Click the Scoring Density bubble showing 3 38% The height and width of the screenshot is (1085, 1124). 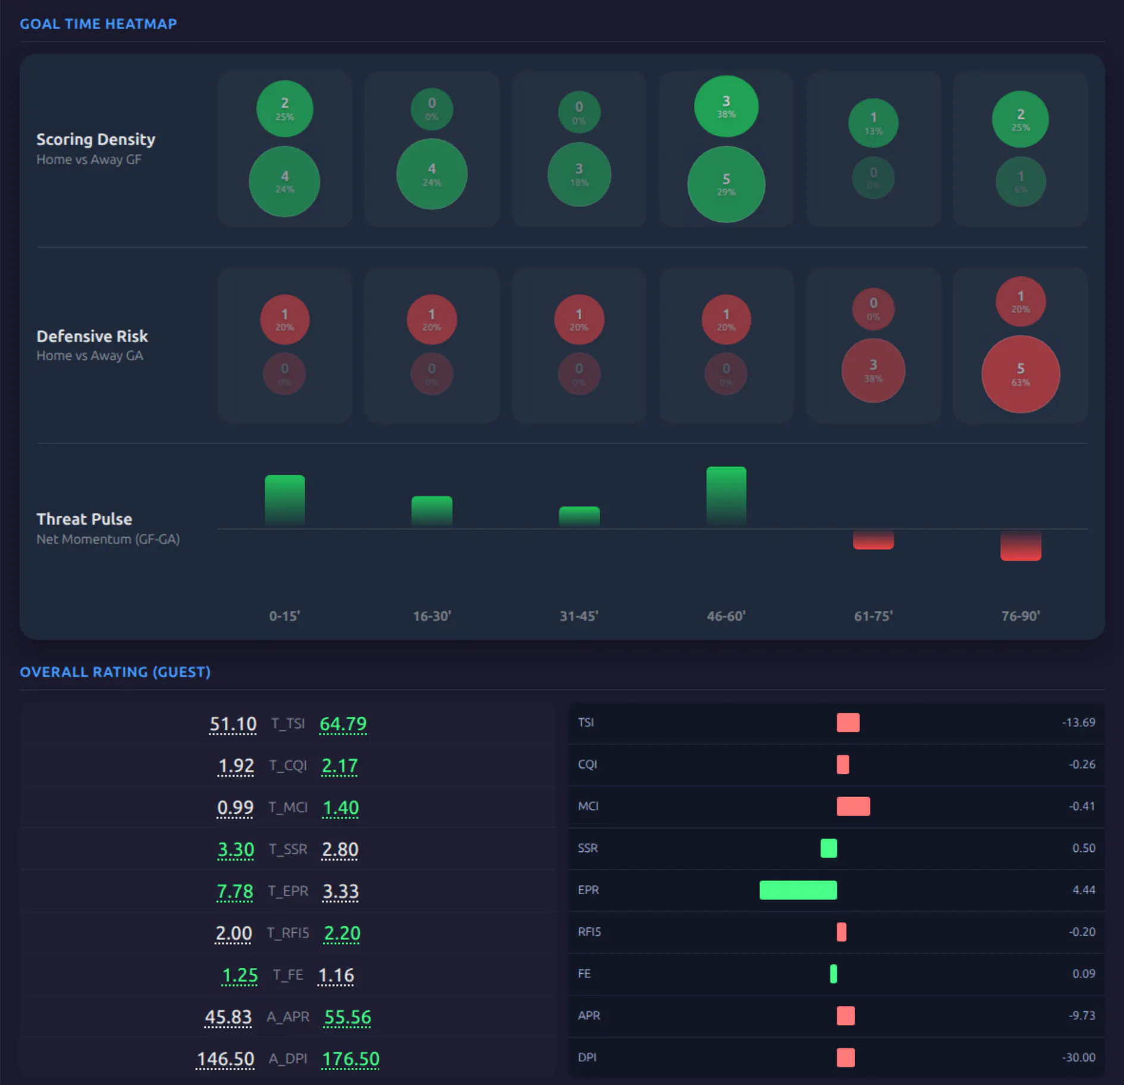(726, 106)
